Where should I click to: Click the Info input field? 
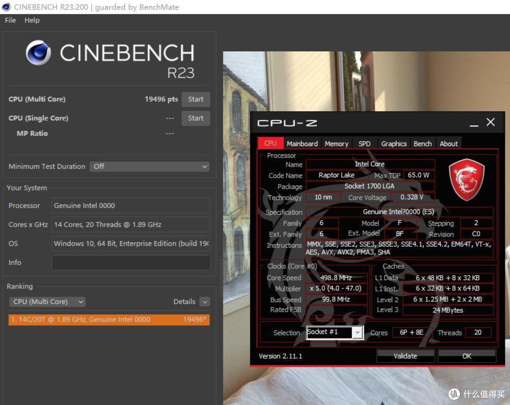tap(131, 263)
